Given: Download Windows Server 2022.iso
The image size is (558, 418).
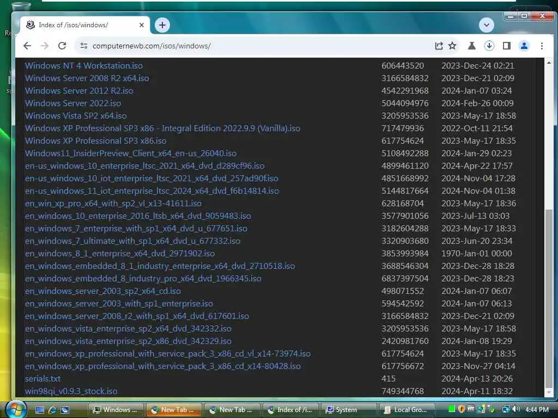Looking at the screenshot, I should pyautogui.click(x=73, y=103).
